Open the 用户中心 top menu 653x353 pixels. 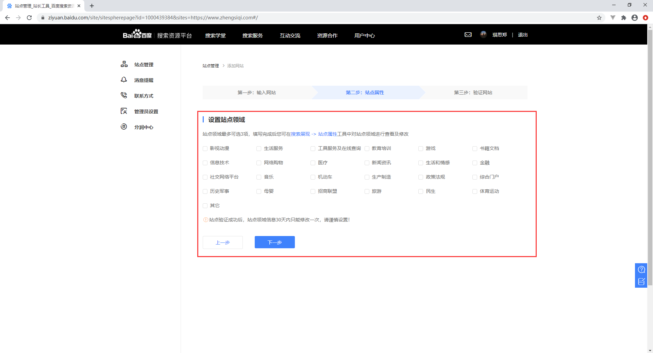pos(365,35)
